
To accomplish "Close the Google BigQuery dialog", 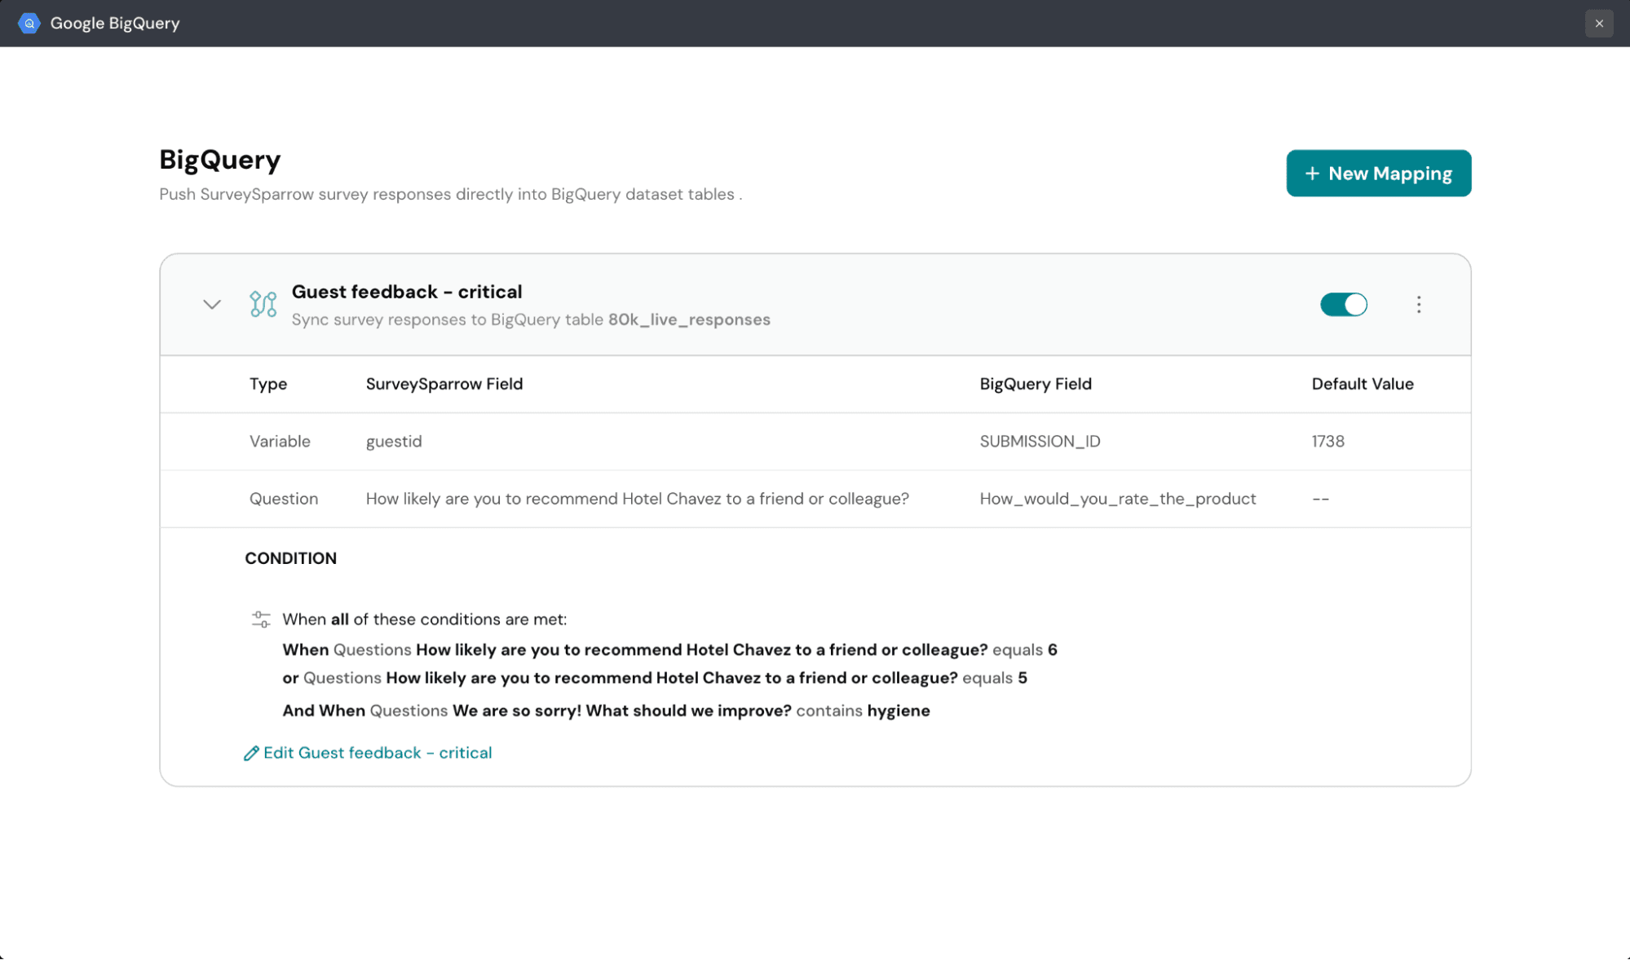I will click(x=1598, y=23).
